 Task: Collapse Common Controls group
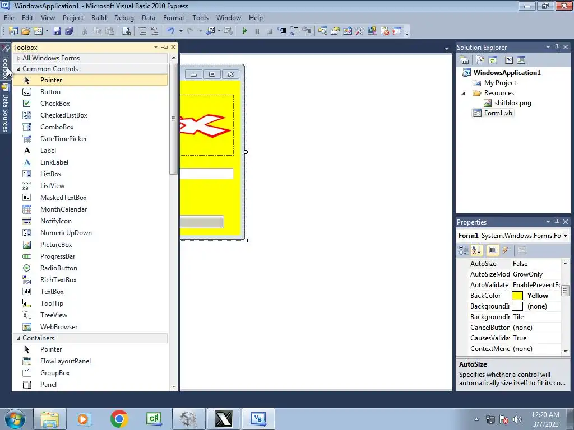18,69
